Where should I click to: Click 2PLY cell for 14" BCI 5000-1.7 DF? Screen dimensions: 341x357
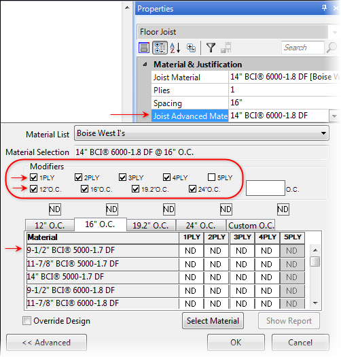[216, 277]
